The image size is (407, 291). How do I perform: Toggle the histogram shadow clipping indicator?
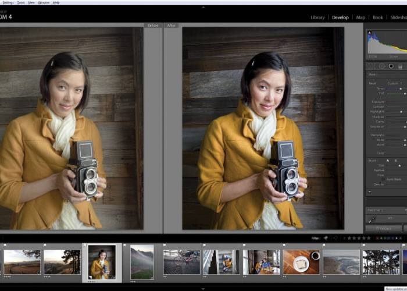[370, 33]
